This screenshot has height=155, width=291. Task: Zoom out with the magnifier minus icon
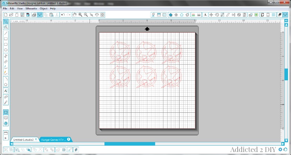(86, 15)
